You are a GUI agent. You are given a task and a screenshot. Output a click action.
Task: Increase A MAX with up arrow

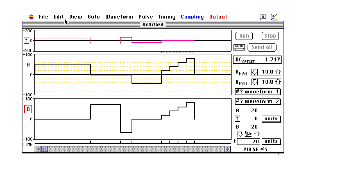[x=278, y=72]
